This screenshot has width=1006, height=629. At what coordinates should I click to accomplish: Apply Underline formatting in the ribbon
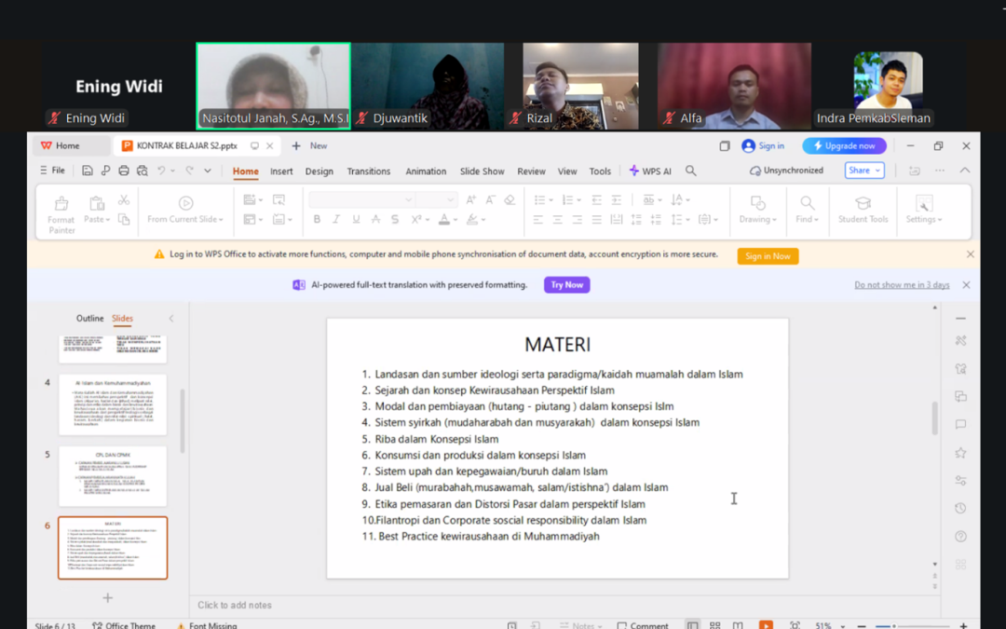coord(356,220)
